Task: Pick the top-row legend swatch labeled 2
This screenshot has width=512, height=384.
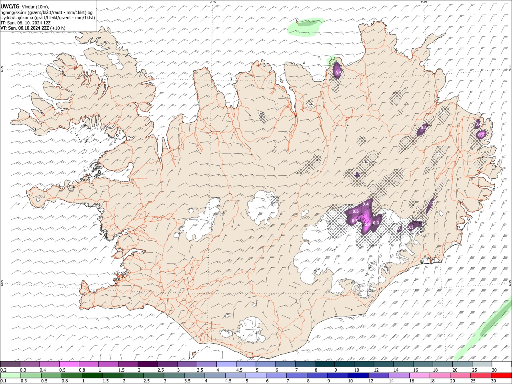Action: (148, 364)
